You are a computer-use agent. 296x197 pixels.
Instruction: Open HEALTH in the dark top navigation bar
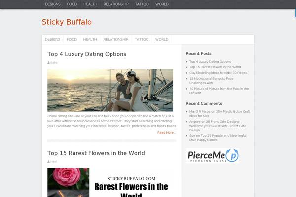click(x=90, y=4)
